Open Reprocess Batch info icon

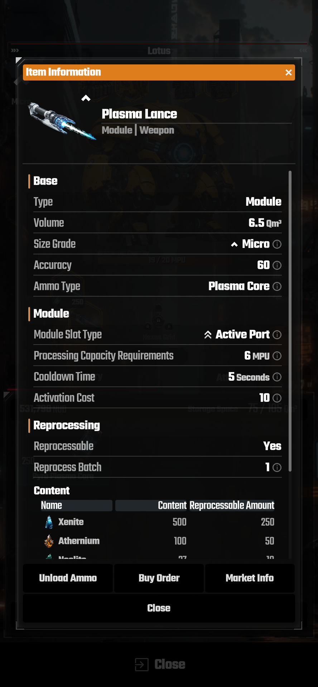tap(277, 467)
